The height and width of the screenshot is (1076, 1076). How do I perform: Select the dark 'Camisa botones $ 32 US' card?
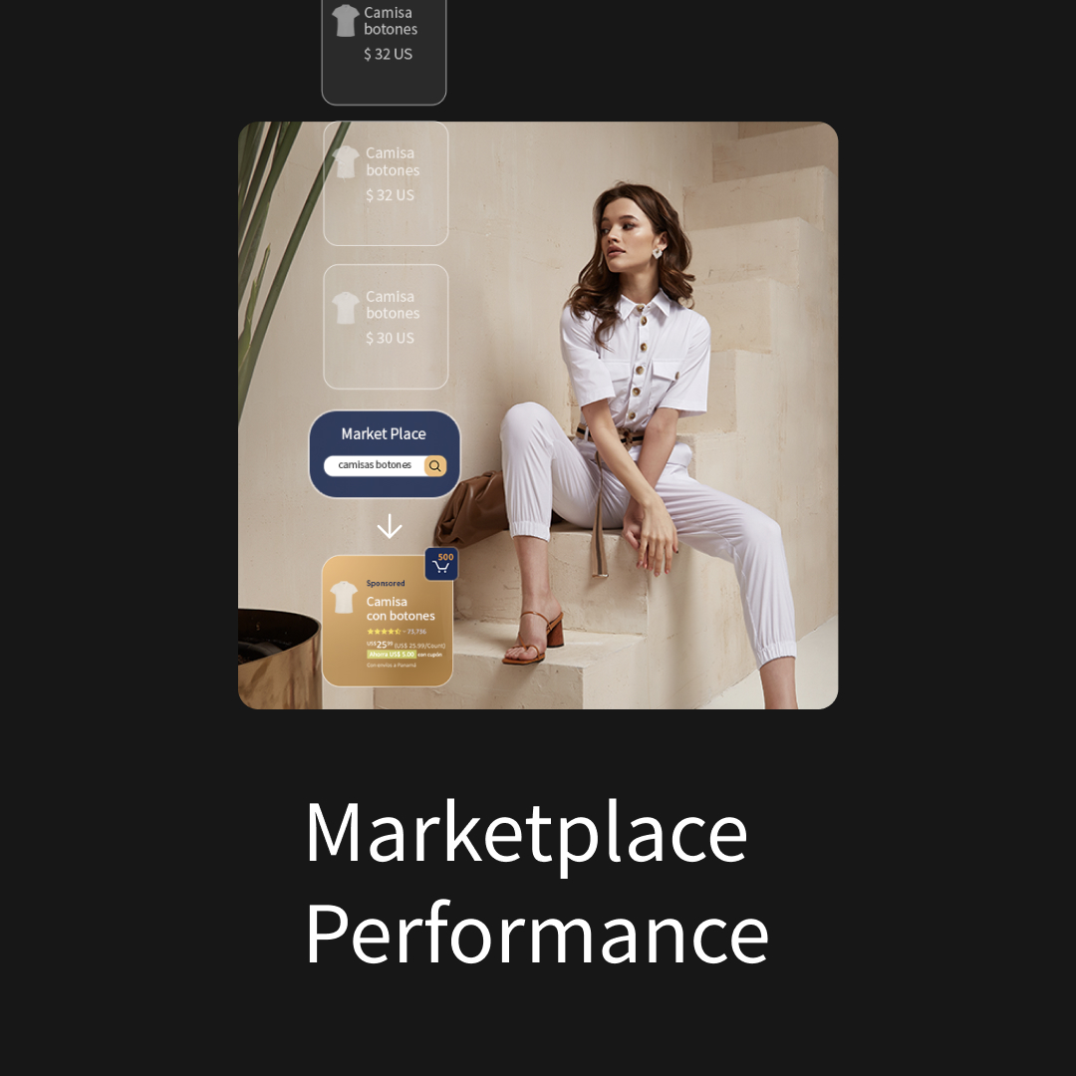[x=385, y=50]
